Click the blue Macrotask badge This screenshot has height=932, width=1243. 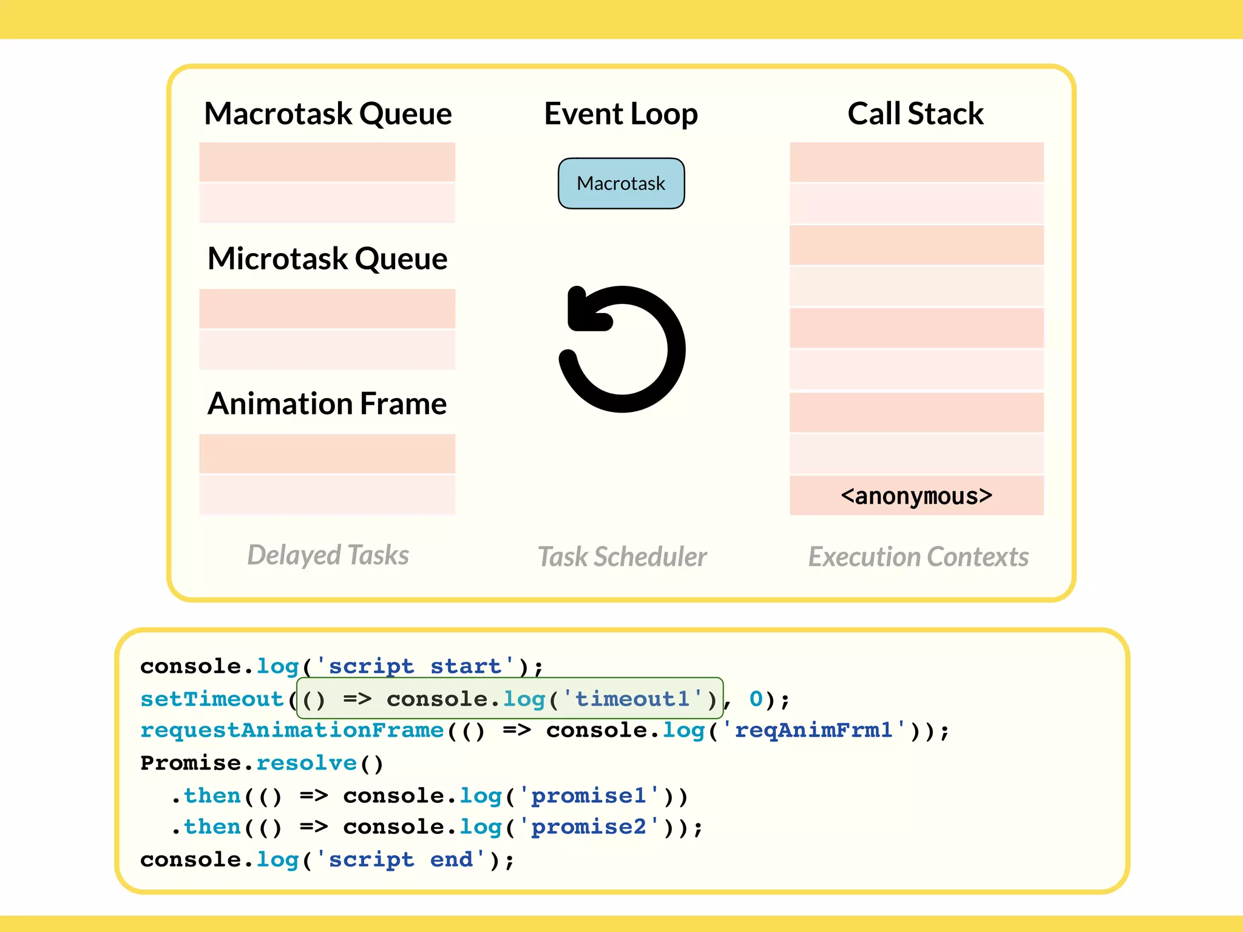pyautogui.click(x=621, y=183)
